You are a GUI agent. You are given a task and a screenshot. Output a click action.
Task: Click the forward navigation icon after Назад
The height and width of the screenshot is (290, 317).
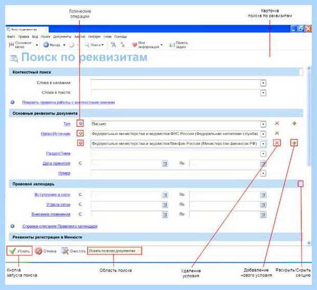pos(71,45)
